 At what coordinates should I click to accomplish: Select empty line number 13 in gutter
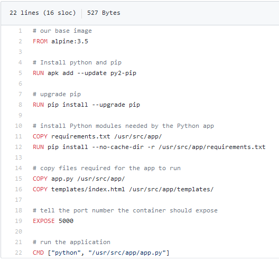[18, 157]
